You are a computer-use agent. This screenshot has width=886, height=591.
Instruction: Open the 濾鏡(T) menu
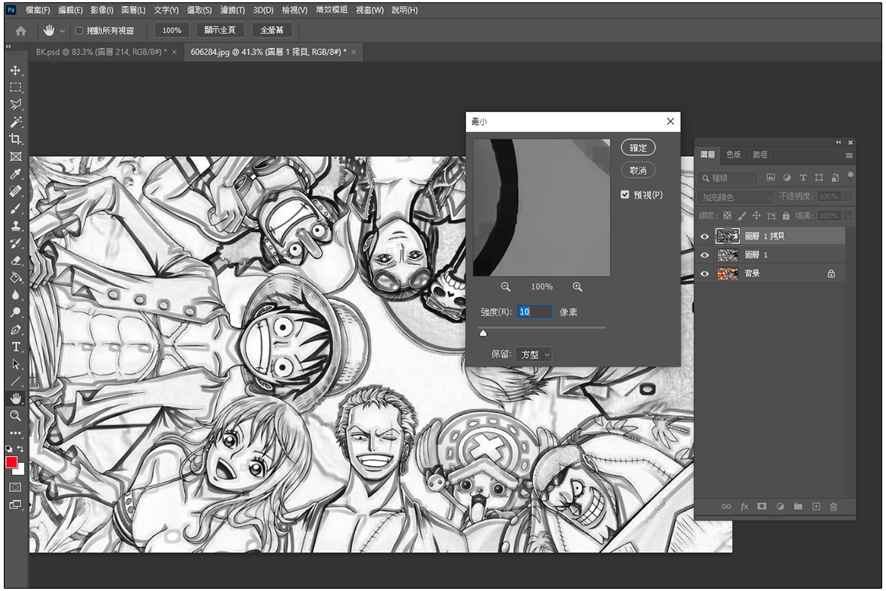(x=232, y=10)
